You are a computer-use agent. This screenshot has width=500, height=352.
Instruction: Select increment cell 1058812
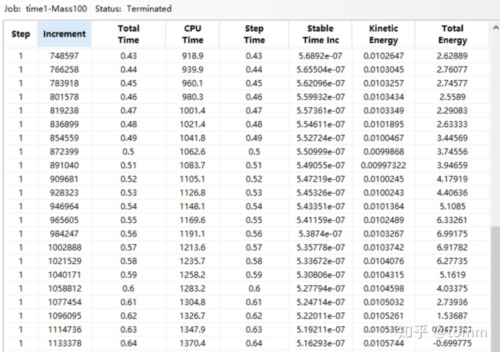click(65, 289)
